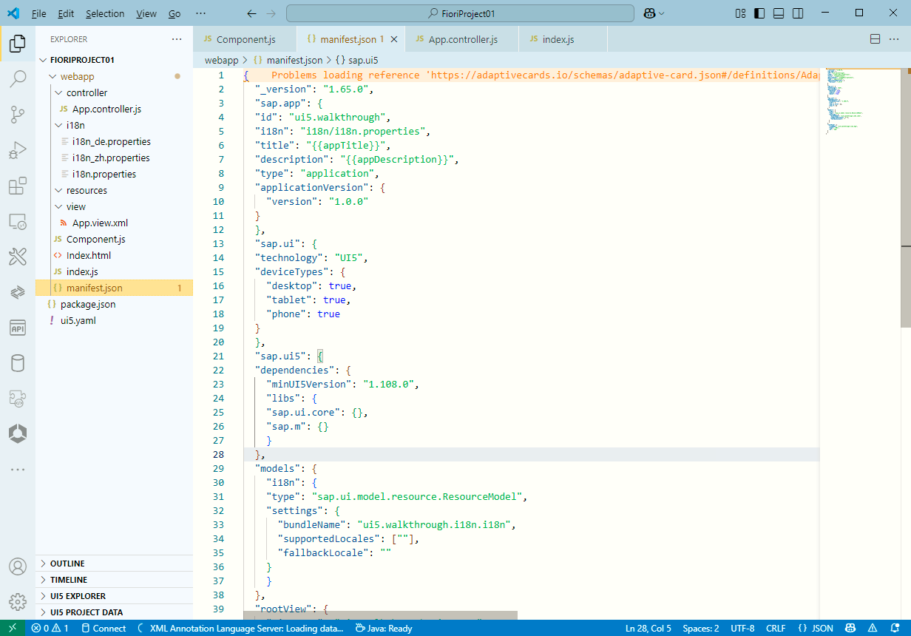The width and height of the screenshot is (911, 636).
Task: Open the Extensions view
Action: [x=18, y=186]
